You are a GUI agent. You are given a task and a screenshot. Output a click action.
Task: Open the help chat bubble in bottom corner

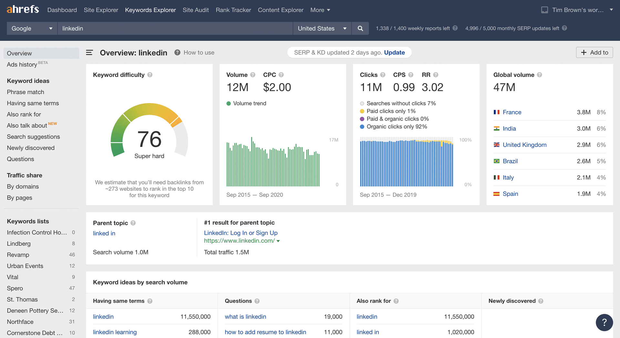(604, 322)
